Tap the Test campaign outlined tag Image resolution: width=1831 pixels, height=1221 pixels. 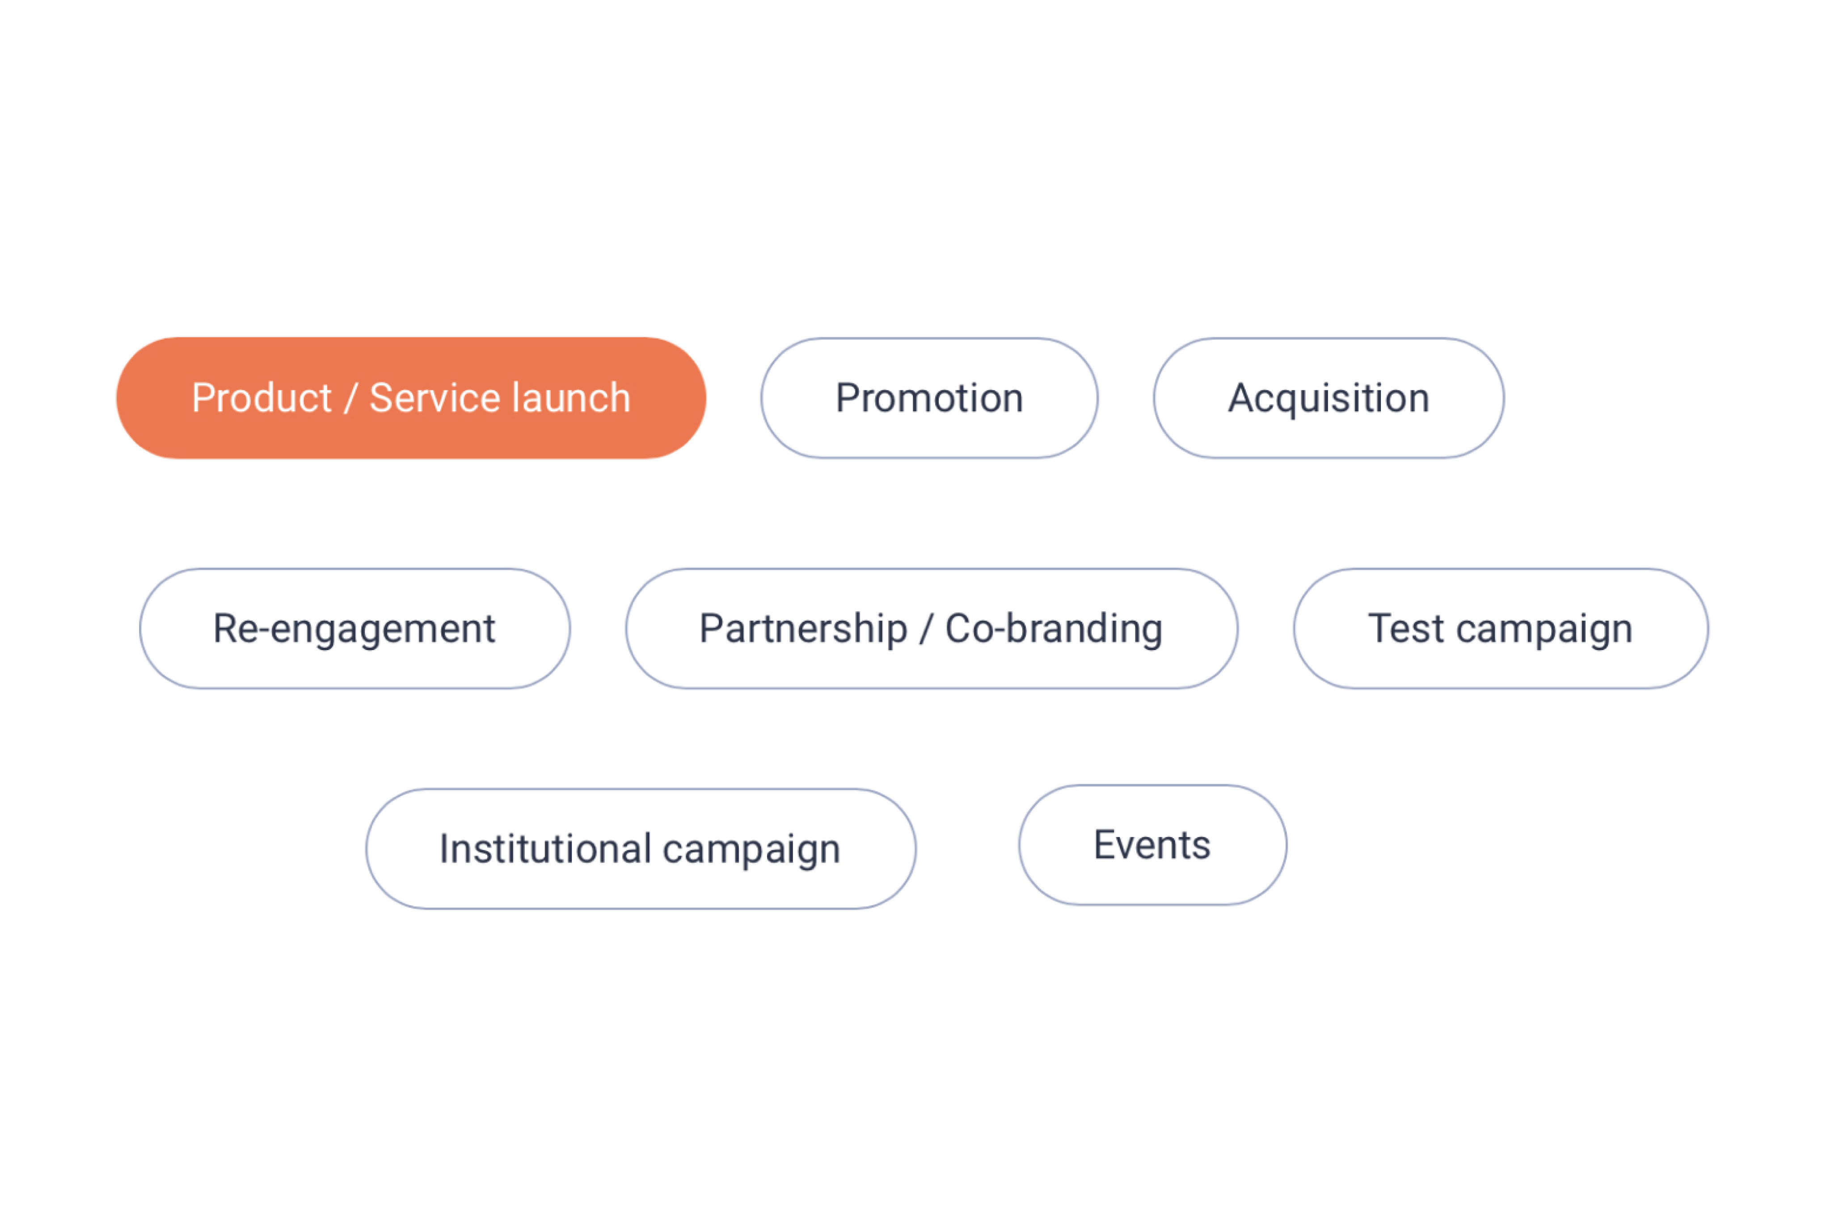tap(1500, 629)
